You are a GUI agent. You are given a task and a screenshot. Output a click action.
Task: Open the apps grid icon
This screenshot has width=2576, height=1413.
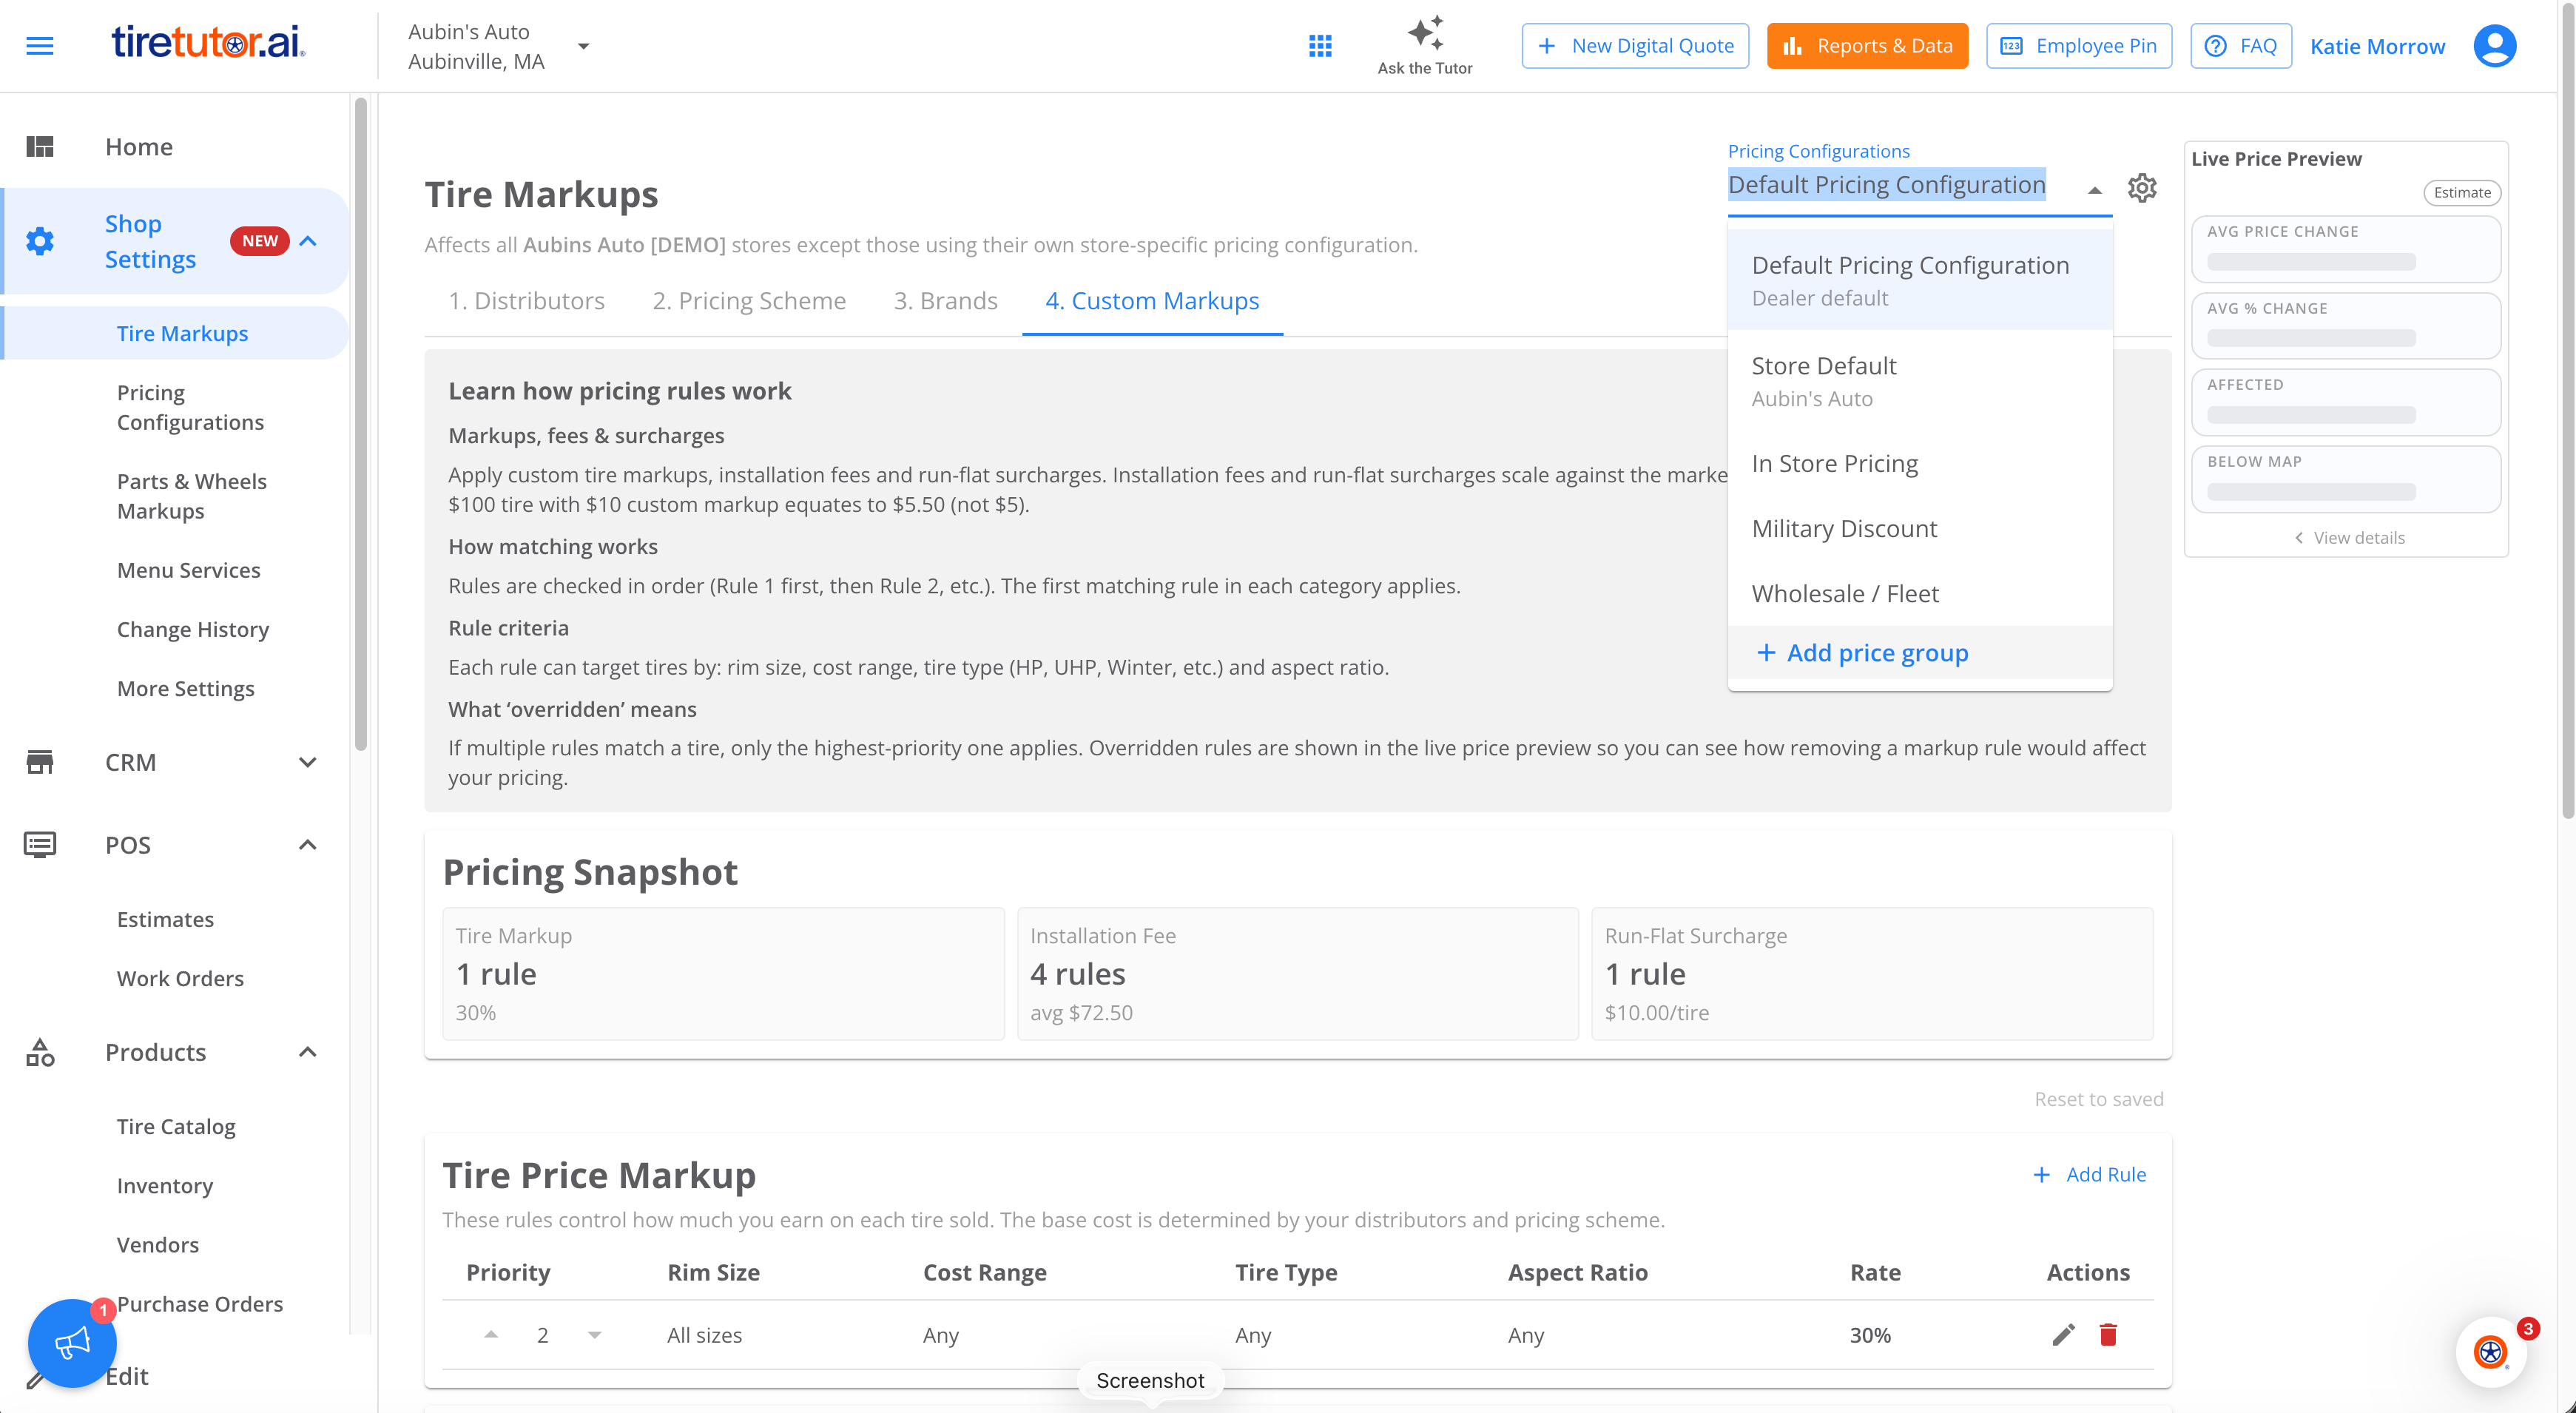coord(1320,46)
